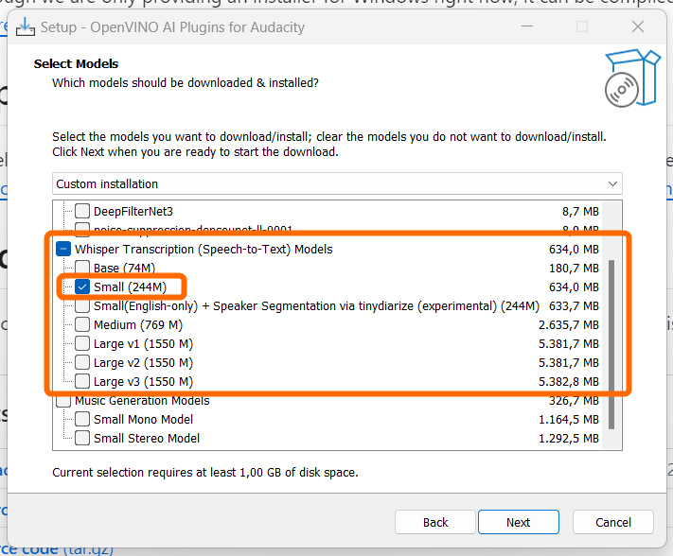Enable Large v2 (1550 M) checkbox
This screenshot has height=556, width=673.
pos(82,362)
